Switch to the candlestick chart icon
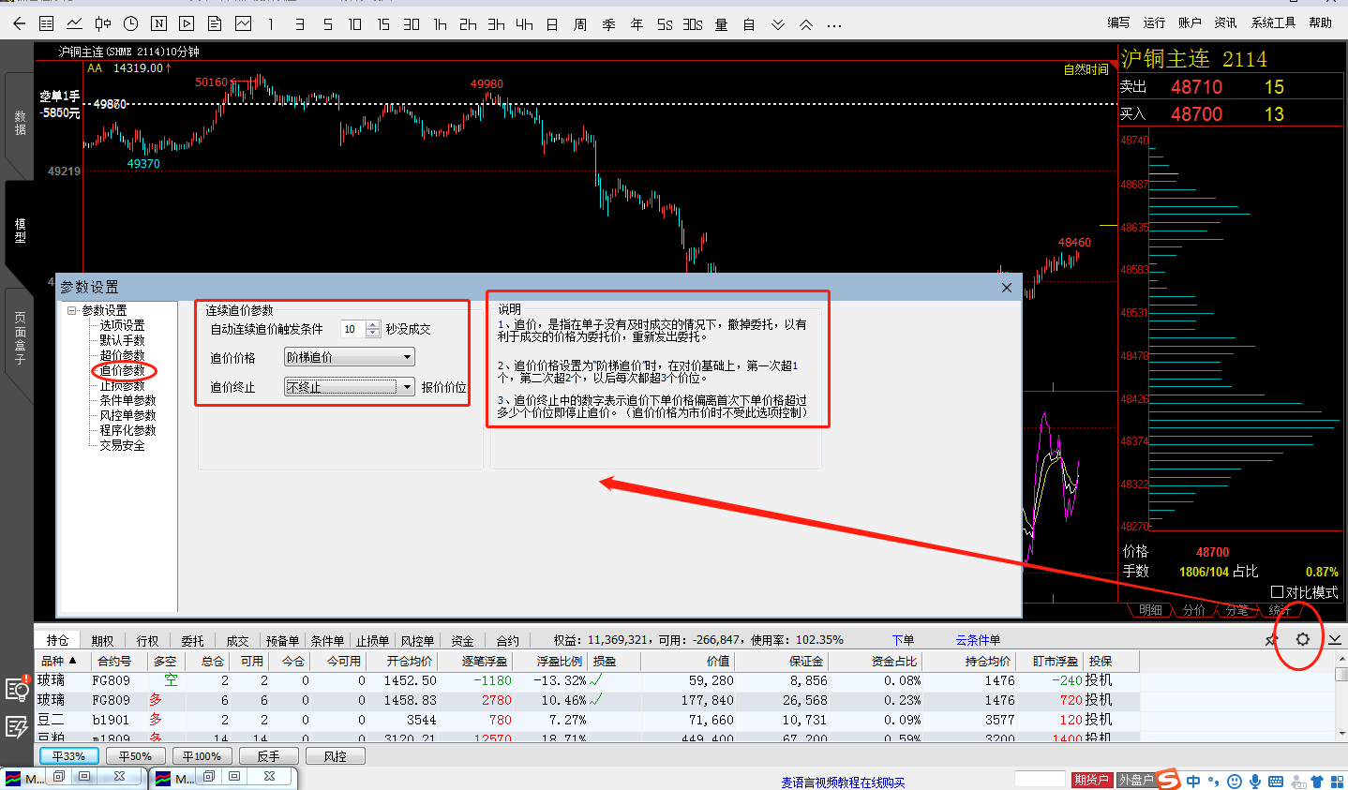Screen dimensions: 1348x790 pos(103,23)
